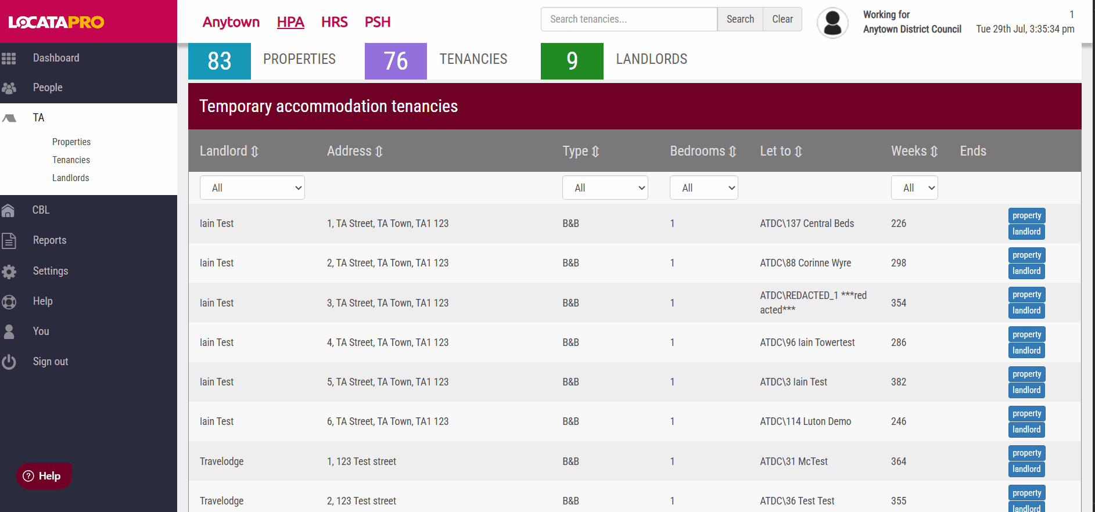Go to Anytown home link
The image size is (1095, 512).
pyautogui.click(x=231, y=22)
